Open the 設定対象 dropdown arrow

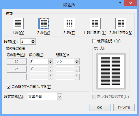[x=60, y=96]
